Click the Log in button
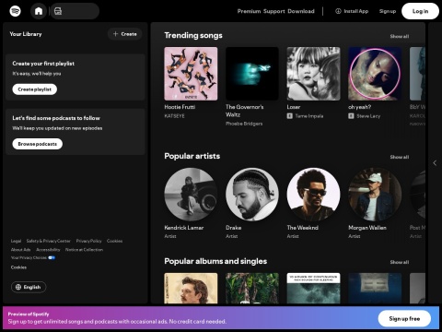The width and height of the screenshot is (442, 332). 420,11
